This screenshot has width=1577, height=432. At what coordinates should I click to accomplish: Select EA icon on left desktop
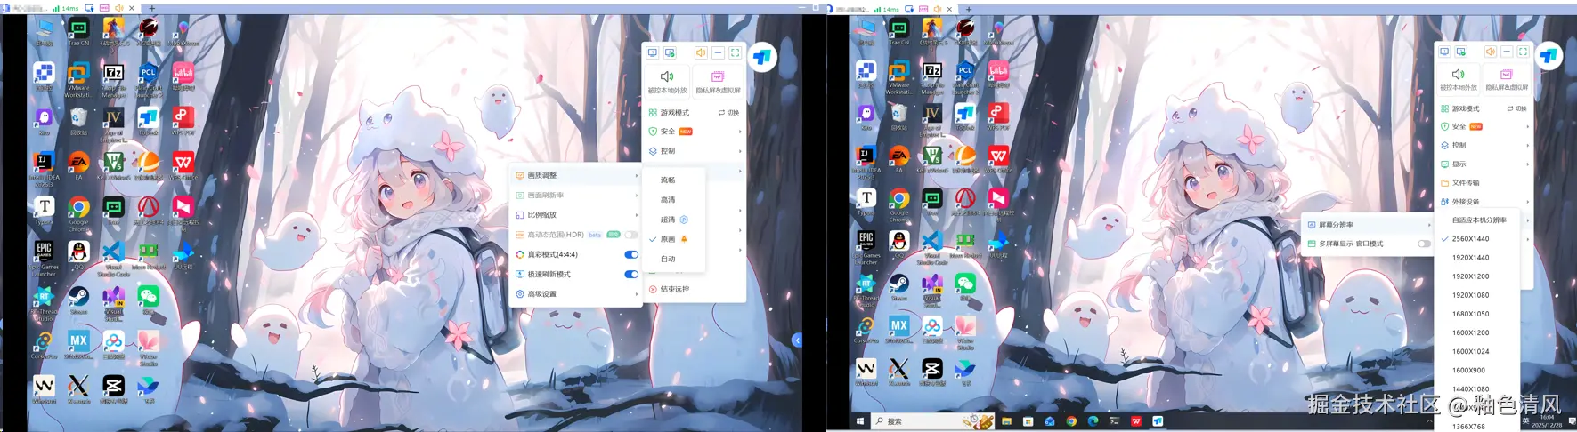[x=78, y=164]
